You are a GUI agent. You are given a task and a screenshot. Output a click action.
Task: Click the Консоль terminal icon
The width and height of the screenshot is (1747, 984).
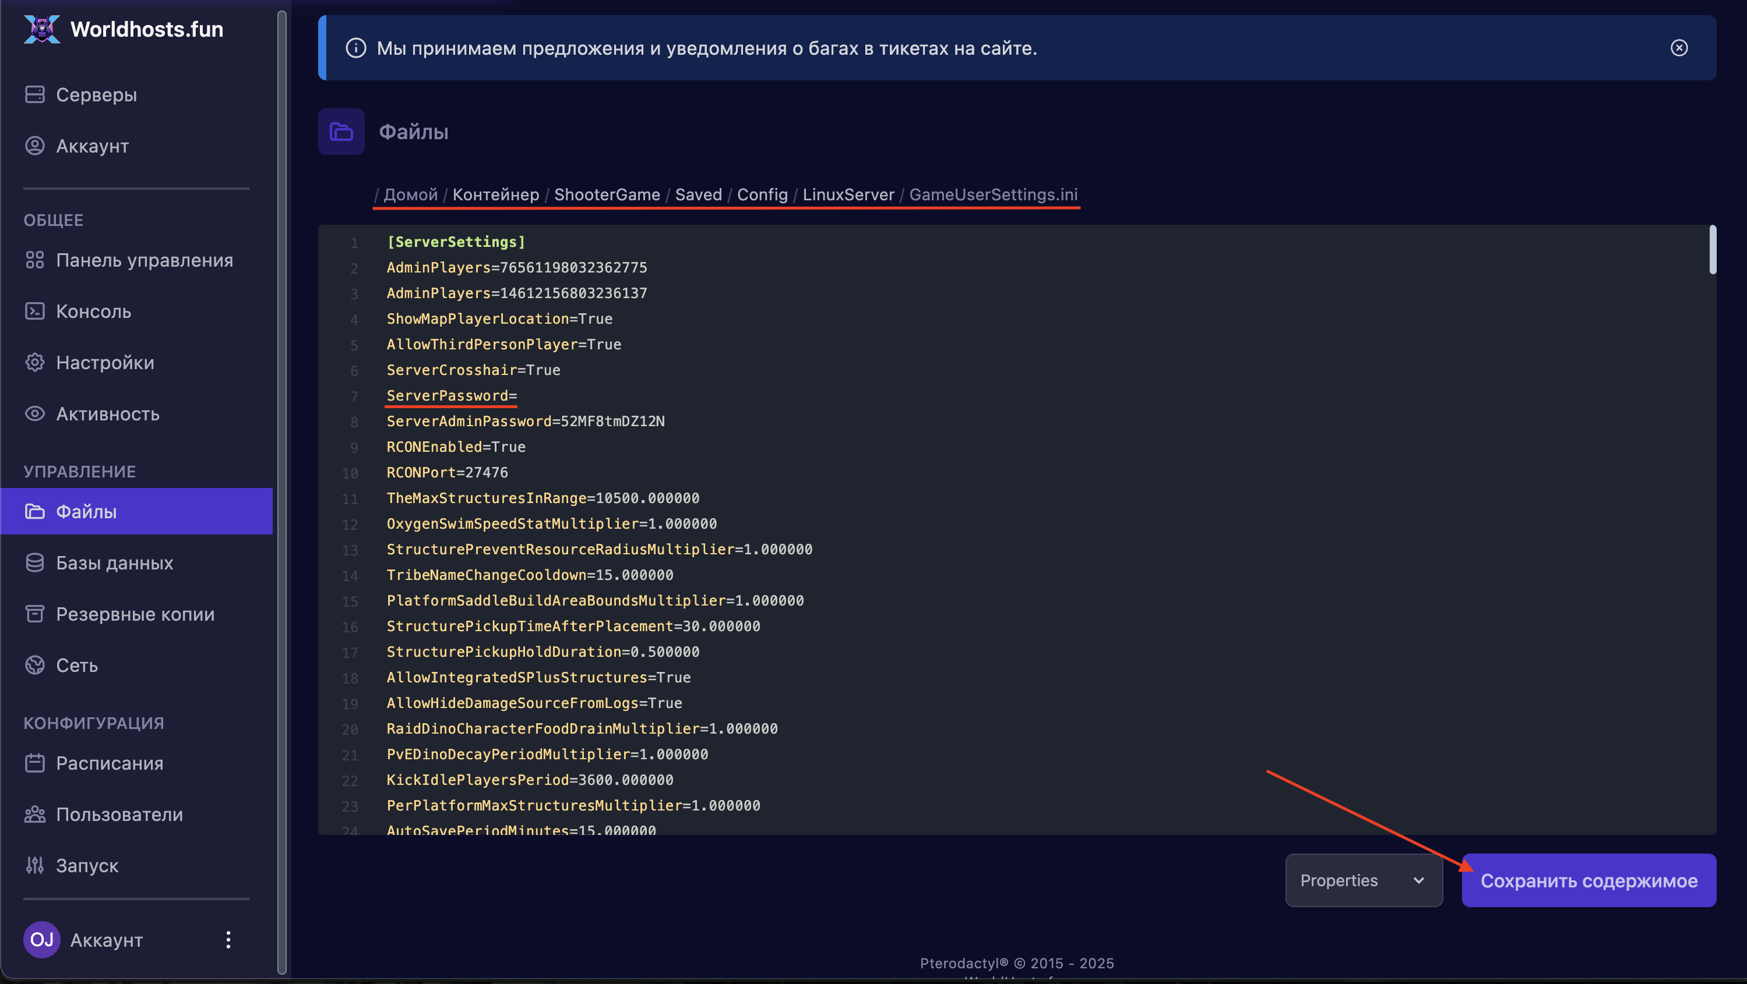[x=34, y=311]
